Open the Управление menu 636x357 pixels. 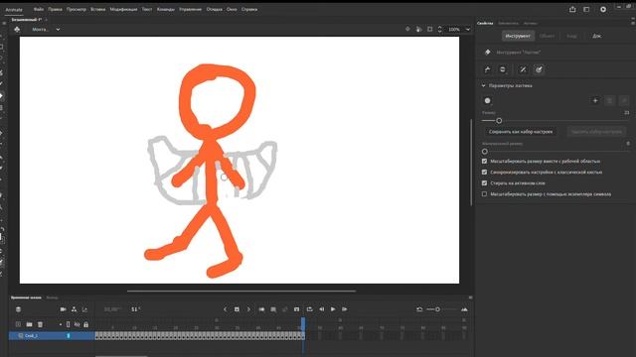coord(190,9)
